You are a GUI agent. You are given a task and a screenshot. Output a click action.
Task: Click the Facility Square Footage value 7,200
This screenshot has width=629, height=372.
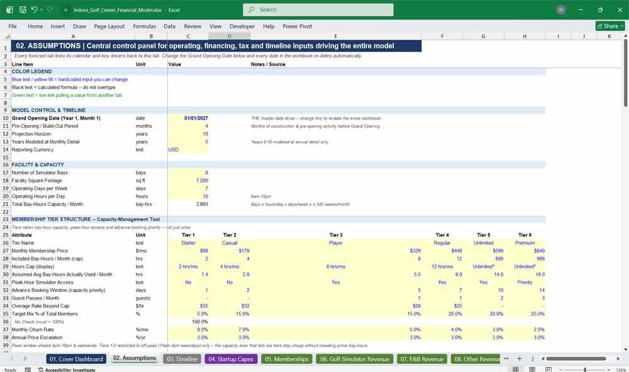point(188,181)
